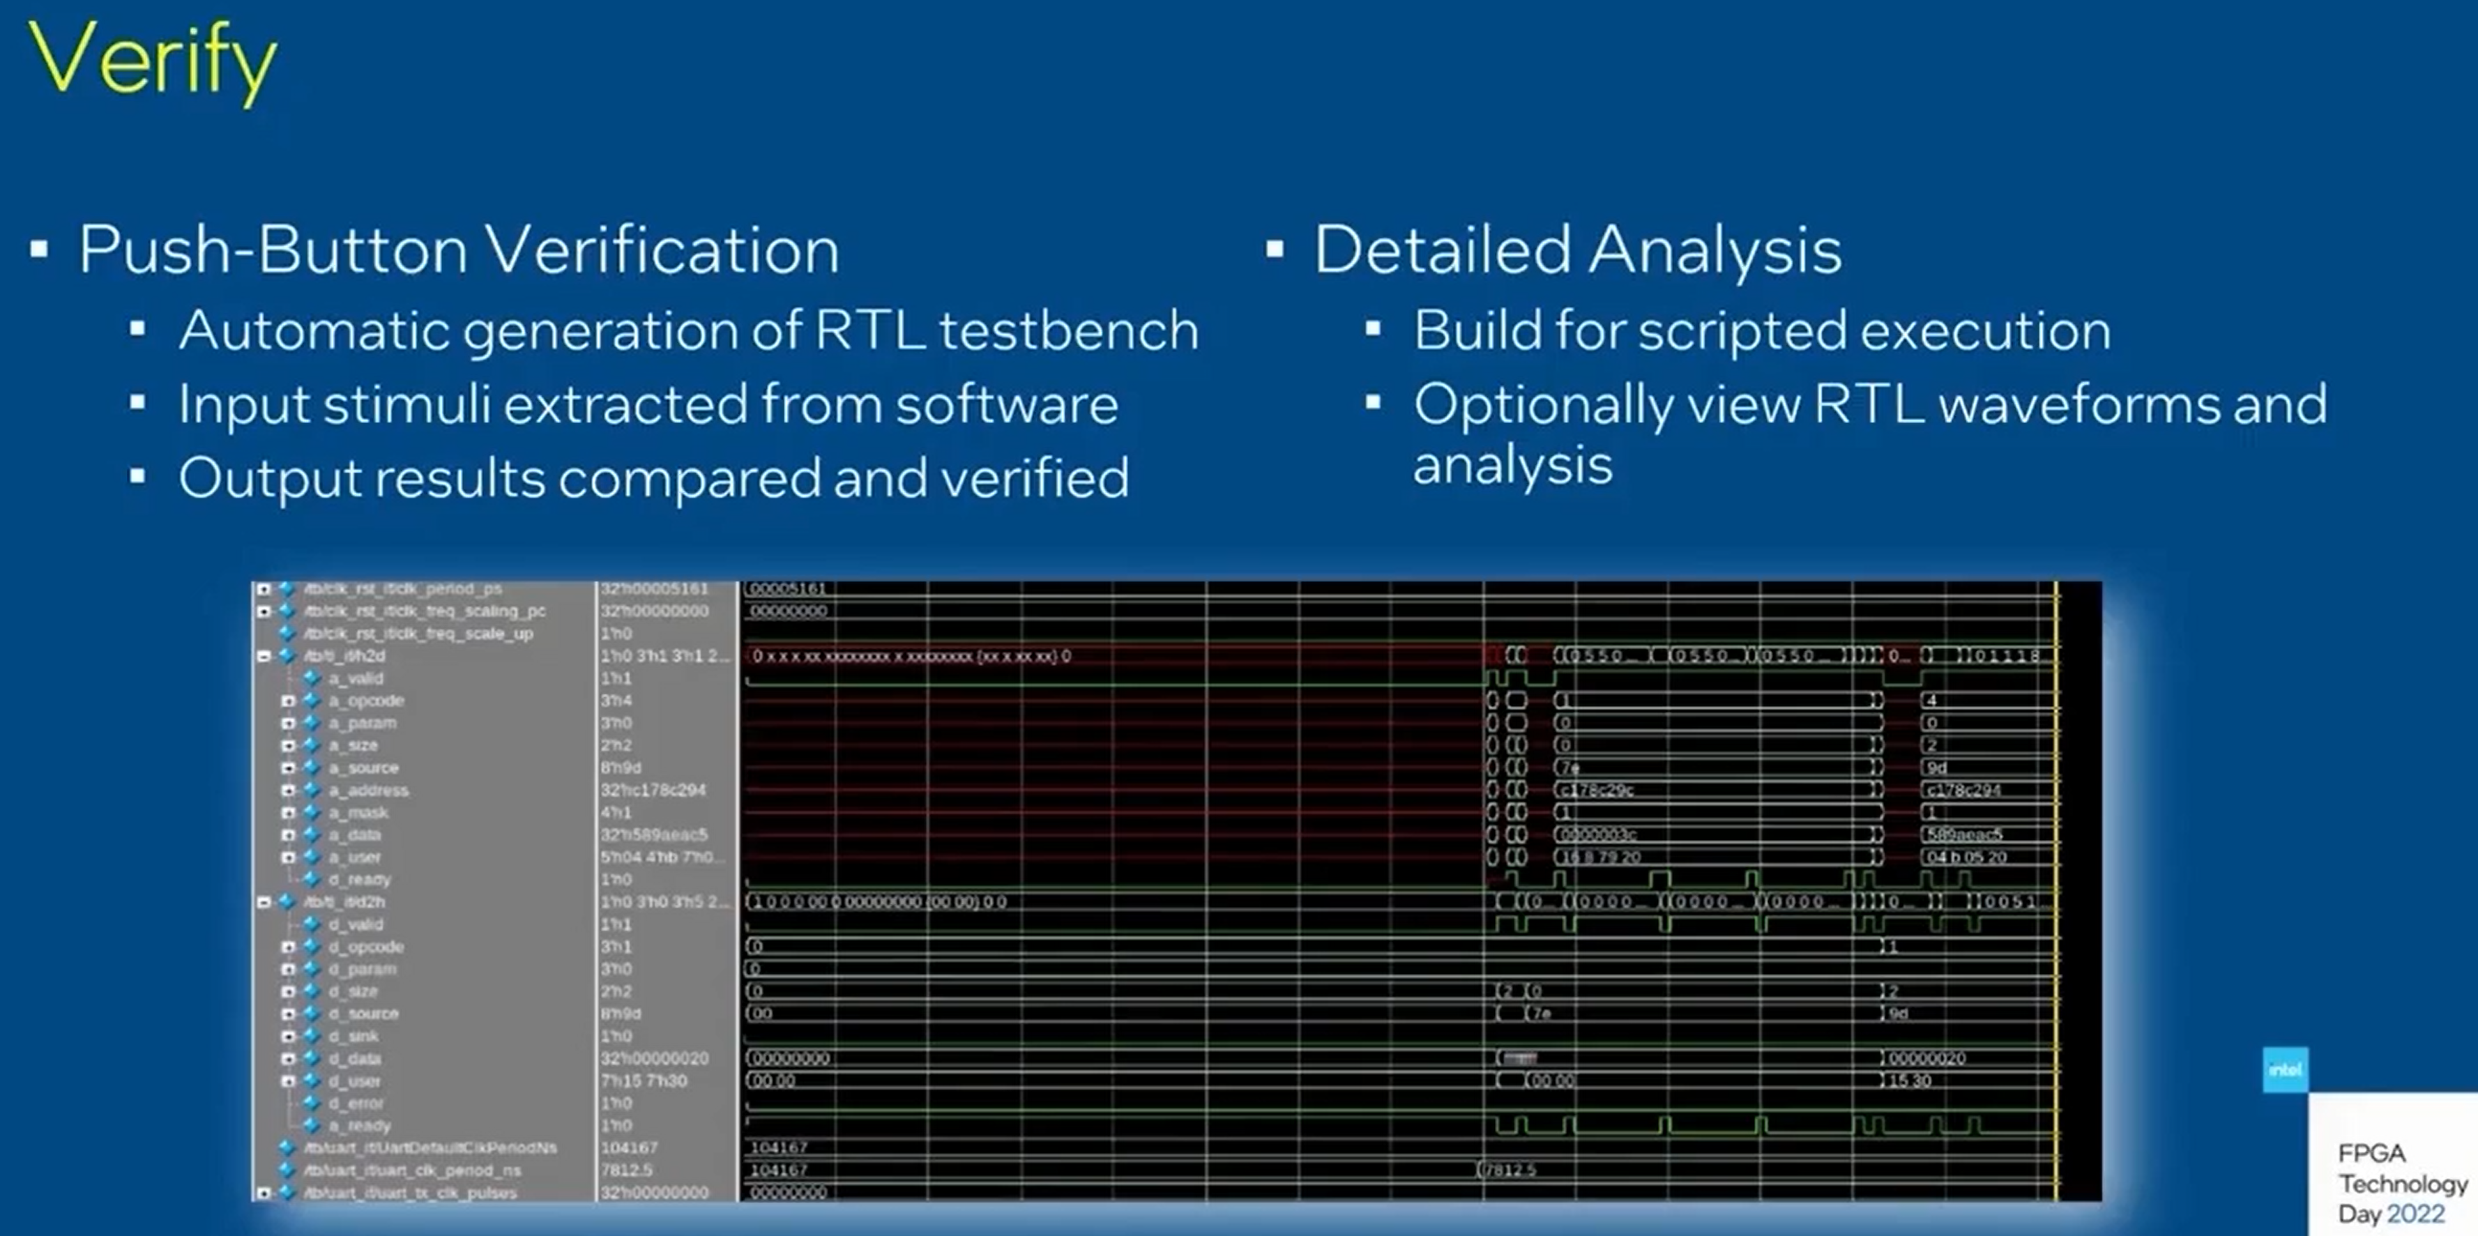2478x1236 pixels.
Task: Collapse the /tb/tl_if/h2d signal group
Action: pos(264,656)
